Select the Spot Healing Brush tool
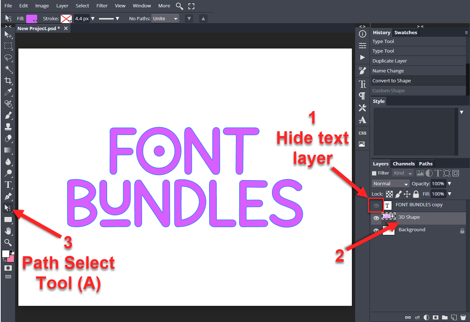 point(8,104)
